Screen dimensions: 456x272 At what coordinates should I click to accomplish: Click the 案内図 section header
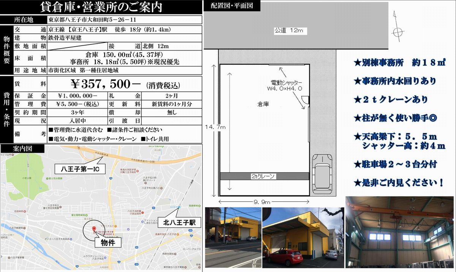point(22,149)
